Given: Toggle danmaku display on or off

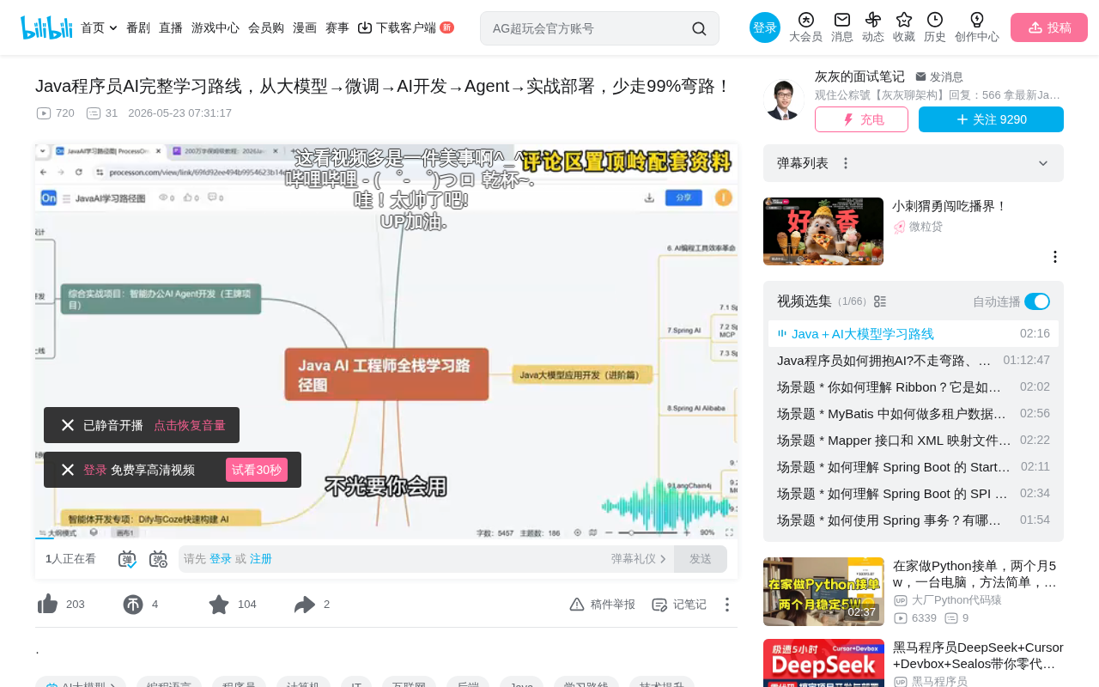Looking at the screenshot, I should click(127, 559).
